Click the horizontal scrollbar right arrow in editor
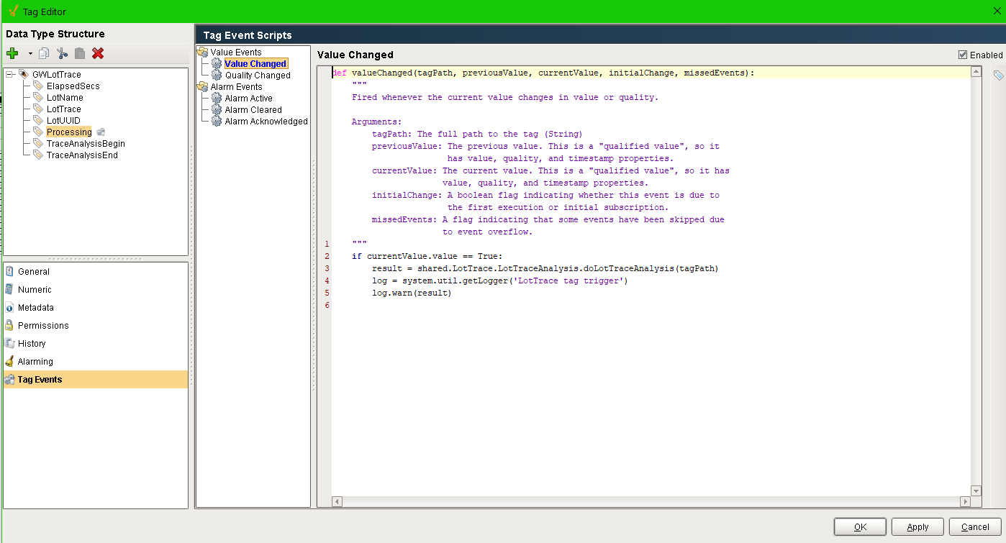The width and height of the screenshot is (1006, 543). (965, 501)
